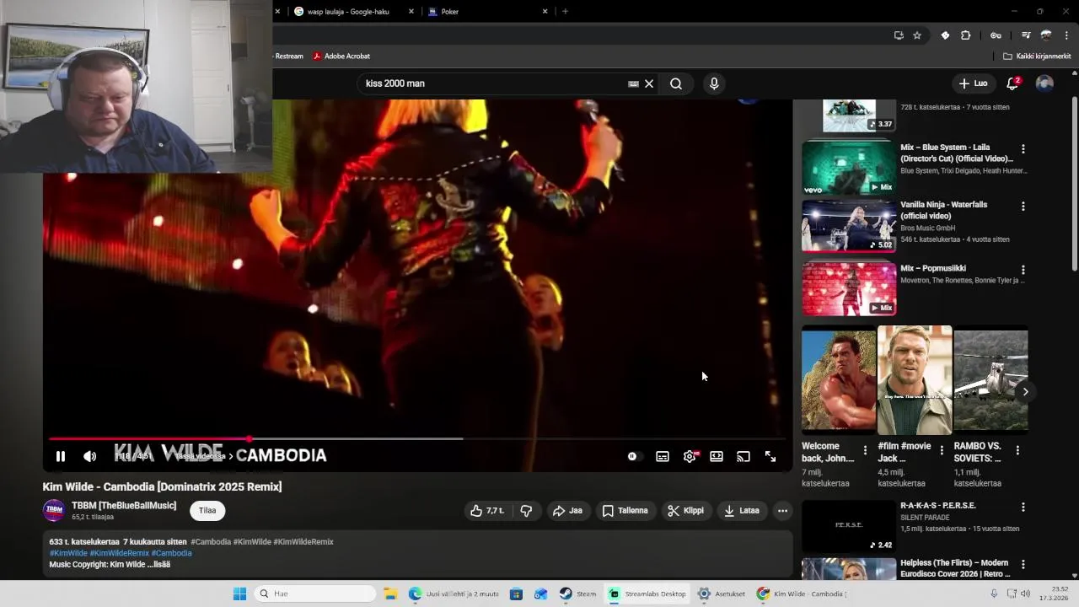Open Chrome extensions puzzle icon
Screen dimensions: 1079x607
[x=966, y=35]
